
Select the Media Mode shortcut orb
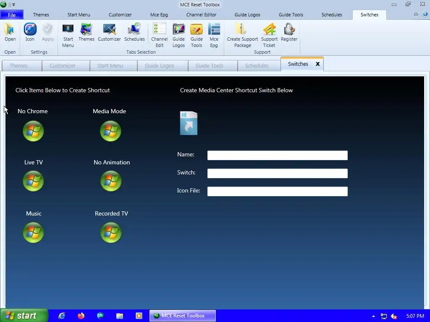click(x=110, y=131)
